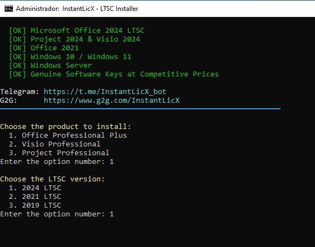Viewport: 315px width, 247px height.
Task: Click the '[OK] Office 2021' line
Action: tap(44, 48)
